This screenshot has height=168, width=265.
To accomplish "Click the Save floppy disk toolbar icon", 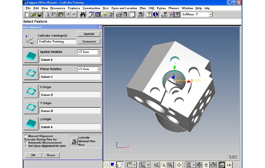I will pyautogui.click(x=39, y=14).
